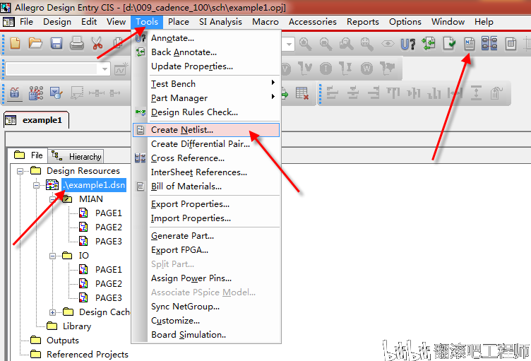Click the Back Annotate toolbar icon
Image resolution: width=531 pixels, height=361 pixels.
pos(429,43)
